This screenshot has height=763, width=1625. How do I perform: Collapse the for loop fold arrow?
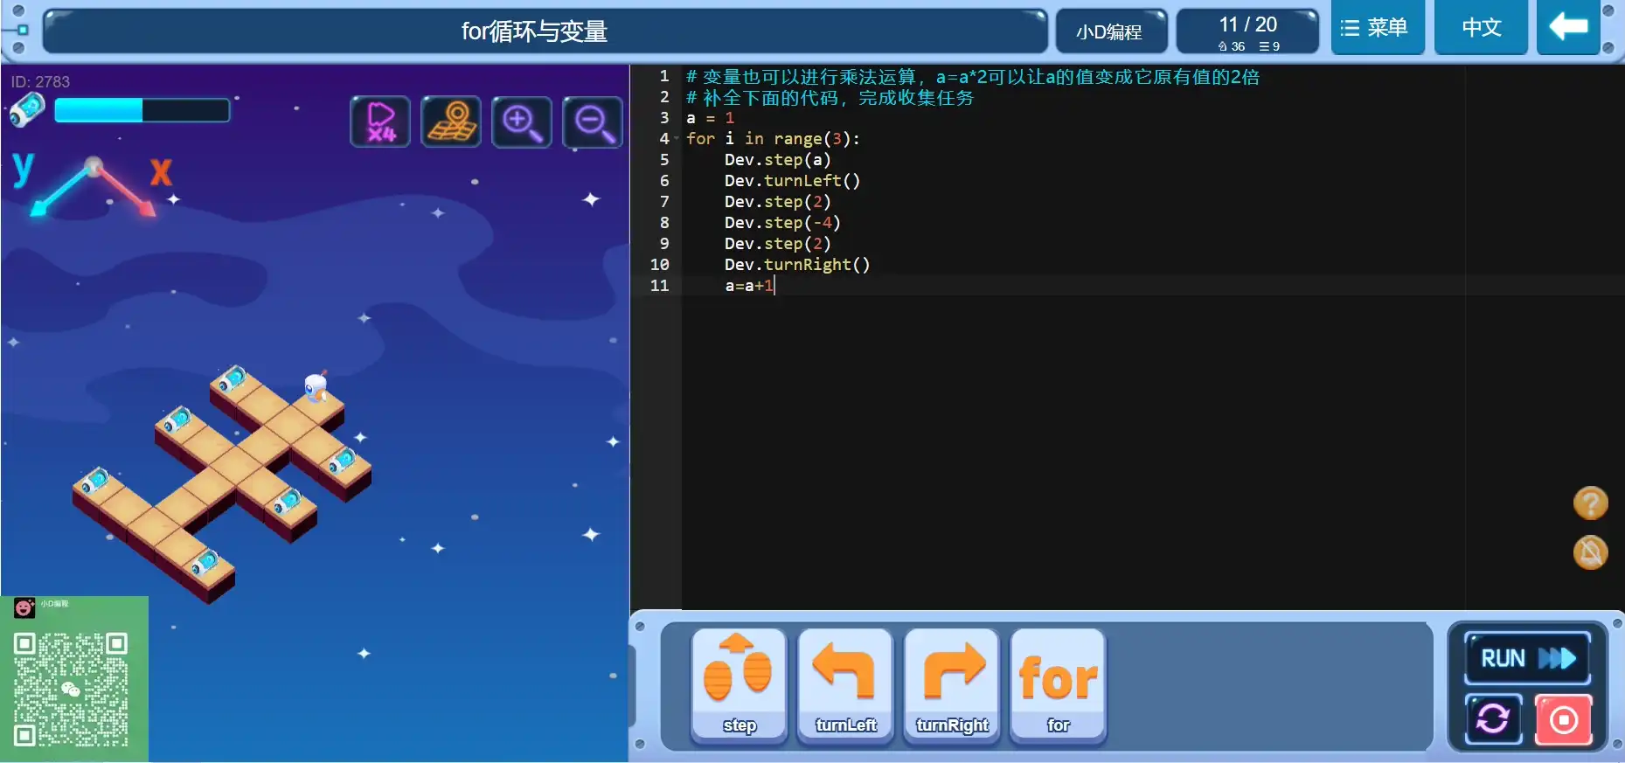pos(676,139)
